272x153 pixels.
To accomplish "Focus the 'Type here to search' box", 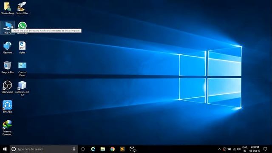I will [44, 149].
